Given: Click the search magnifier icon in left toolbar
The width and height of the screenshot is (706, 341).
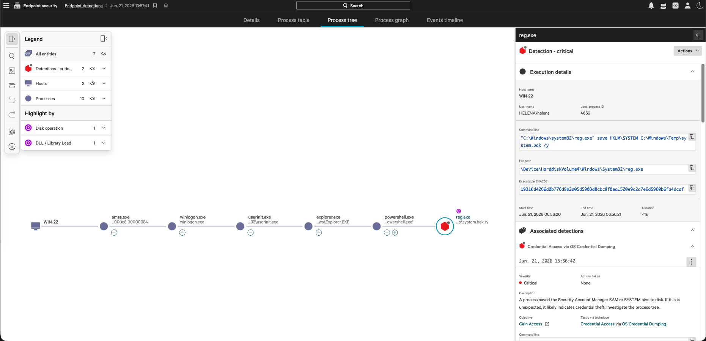Looking at the screenshot, I should pyautogui.click(x=12, y=56).
